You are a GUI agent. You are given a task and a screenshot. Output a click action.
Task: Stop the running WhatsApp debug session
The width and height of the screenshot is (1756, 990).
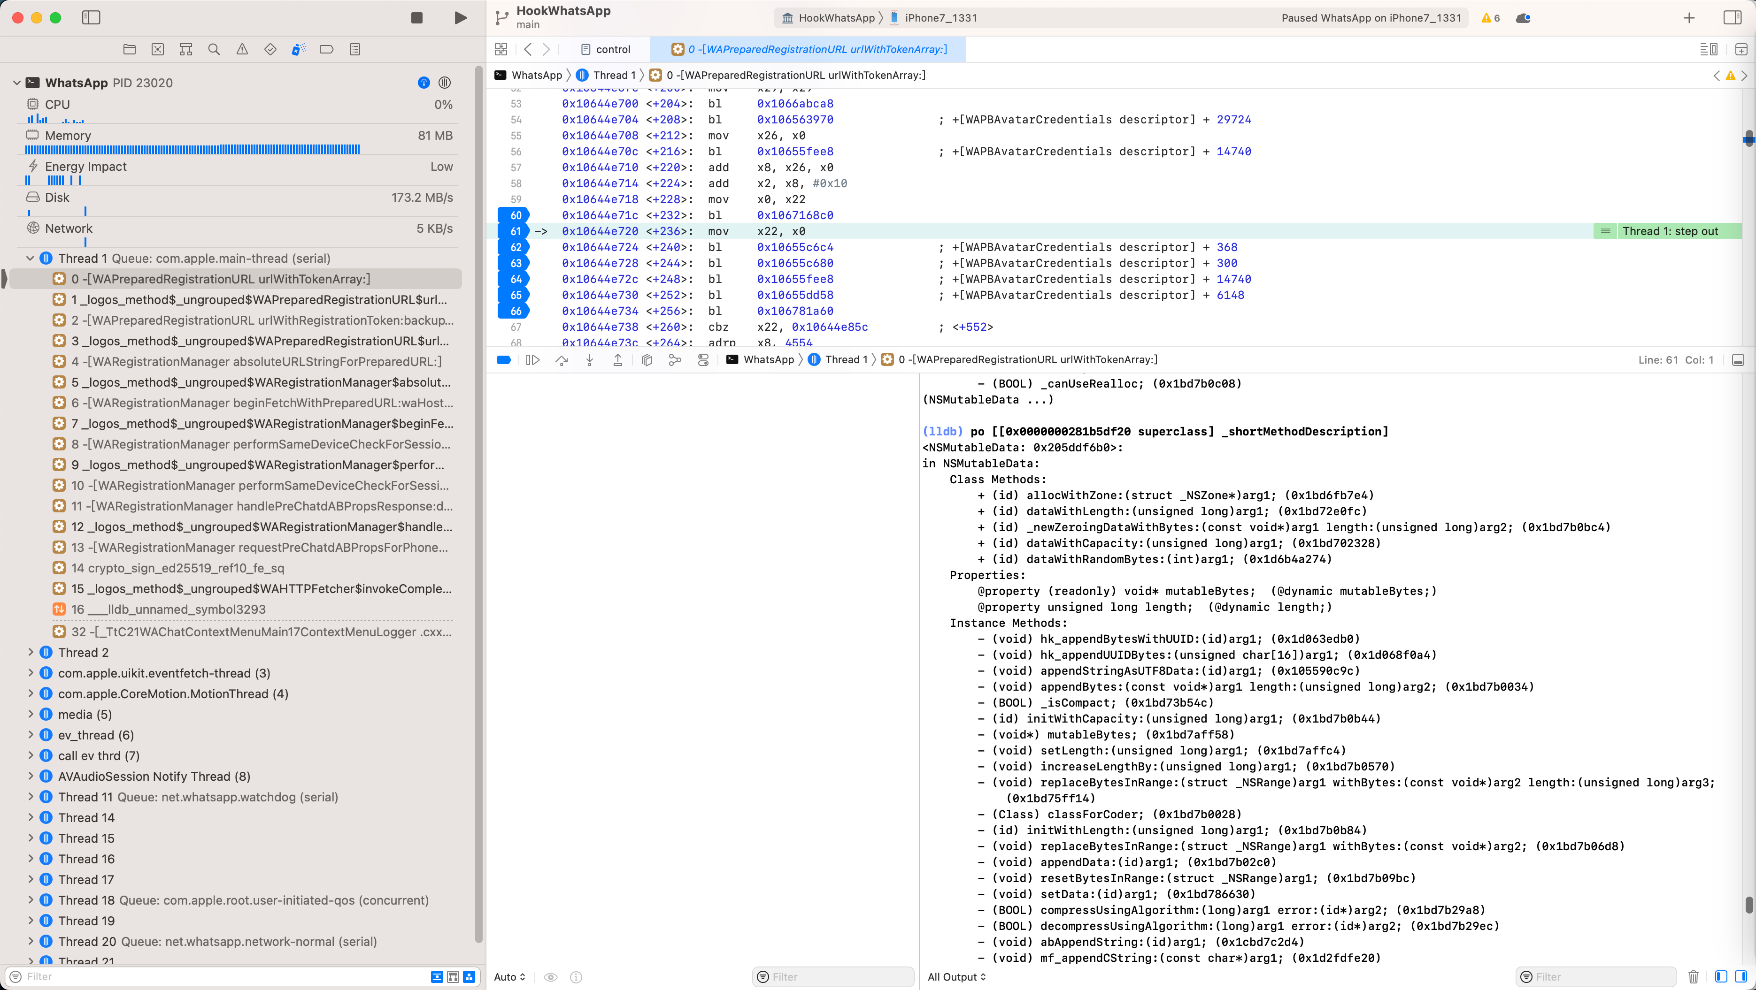[x=416, y=18]
